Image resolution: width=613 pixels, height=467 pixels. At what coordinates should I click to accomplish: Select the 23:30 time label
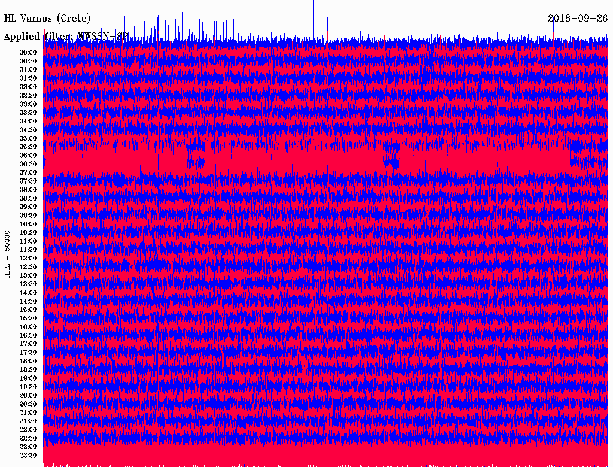[x=28, y=455]
